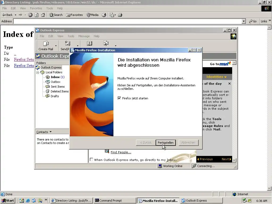Click the first Firefox Setup file link

pos(24,59)
